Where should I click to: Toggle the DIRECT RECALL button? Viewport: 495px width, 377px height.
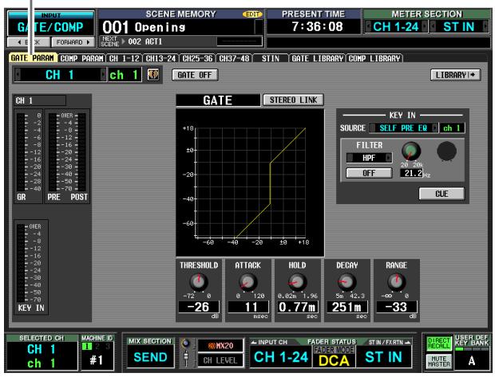coord(438,344)
